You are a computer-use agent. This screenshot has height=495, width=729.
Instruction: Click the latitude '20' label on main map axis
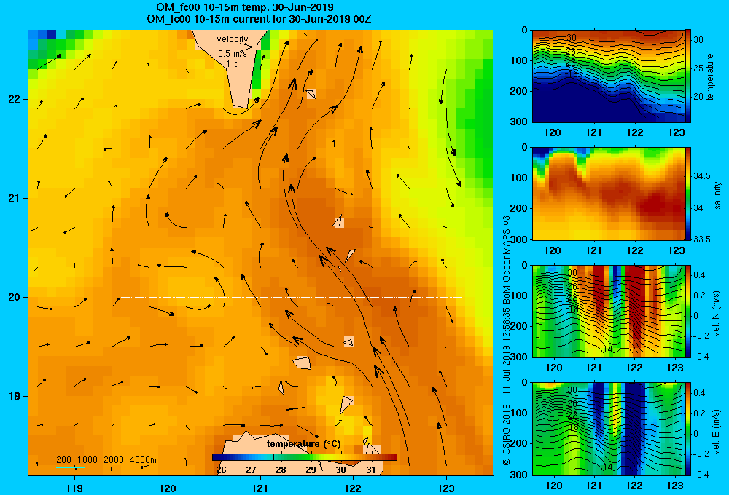coord(14,297)
